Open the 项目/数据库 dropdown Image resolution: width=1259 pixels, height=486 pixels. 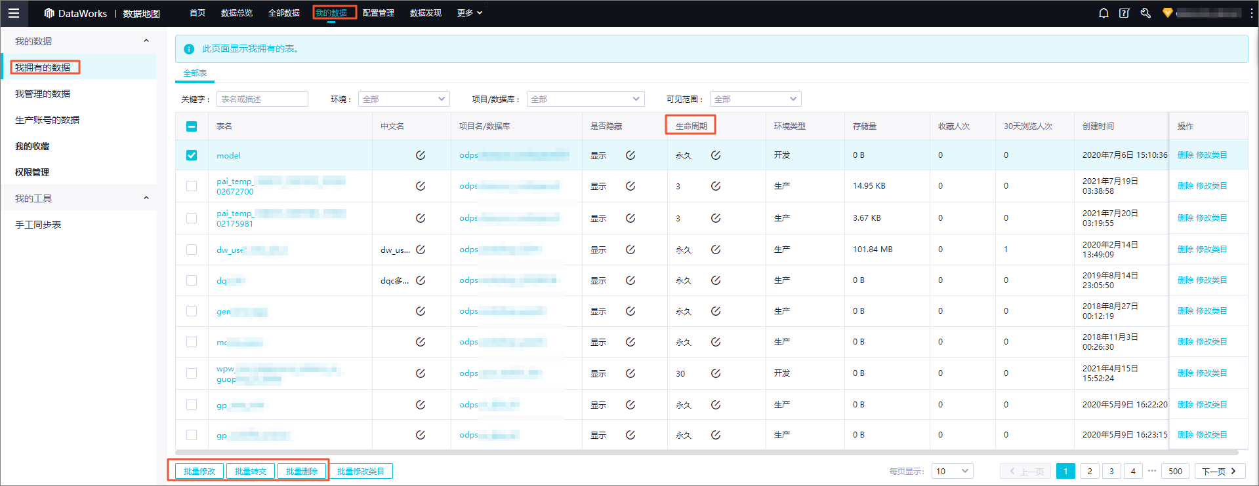pos(585,99)
